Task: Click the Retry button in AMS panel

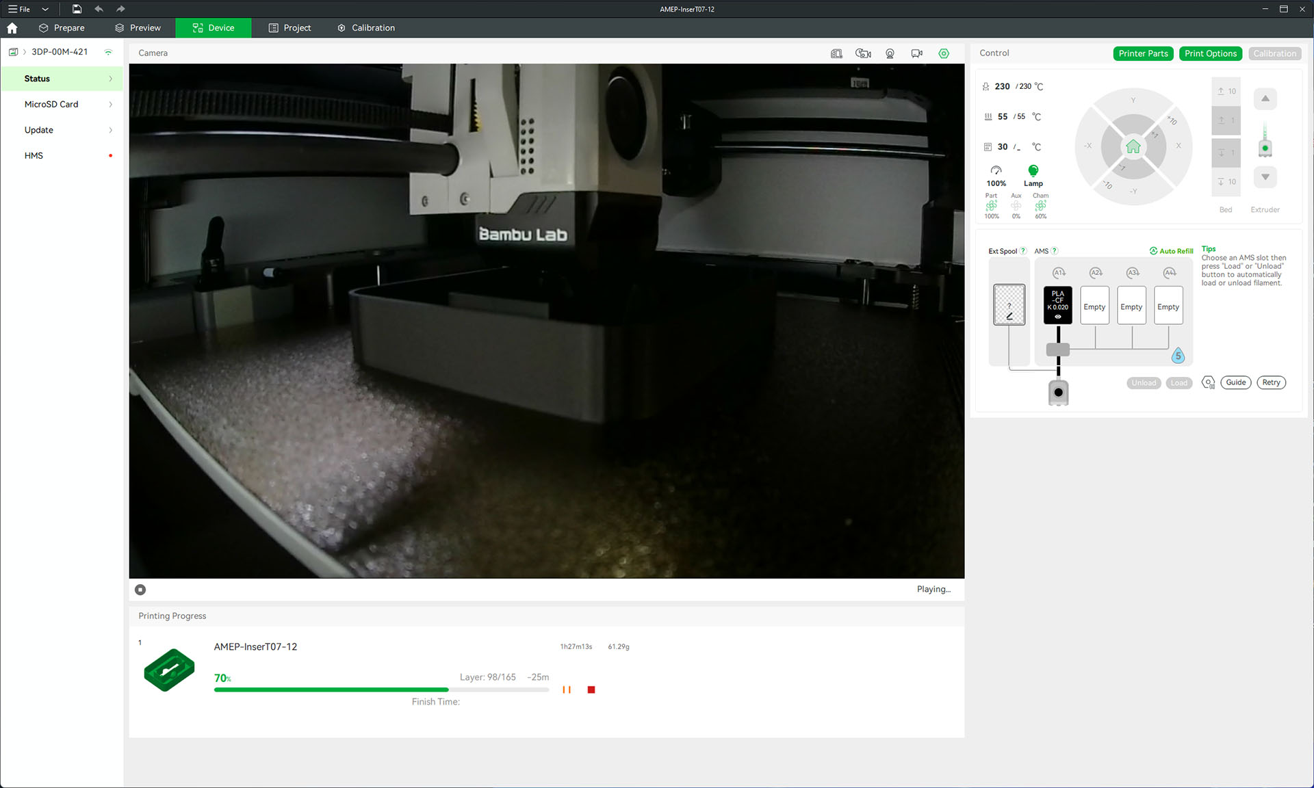Action: coord(1271,382)
